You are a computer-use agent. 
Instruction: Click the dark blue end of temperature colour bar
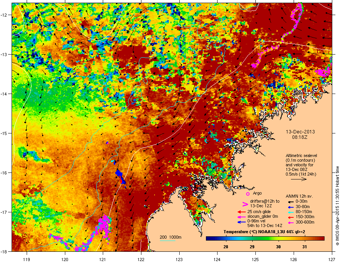[208, 239]
